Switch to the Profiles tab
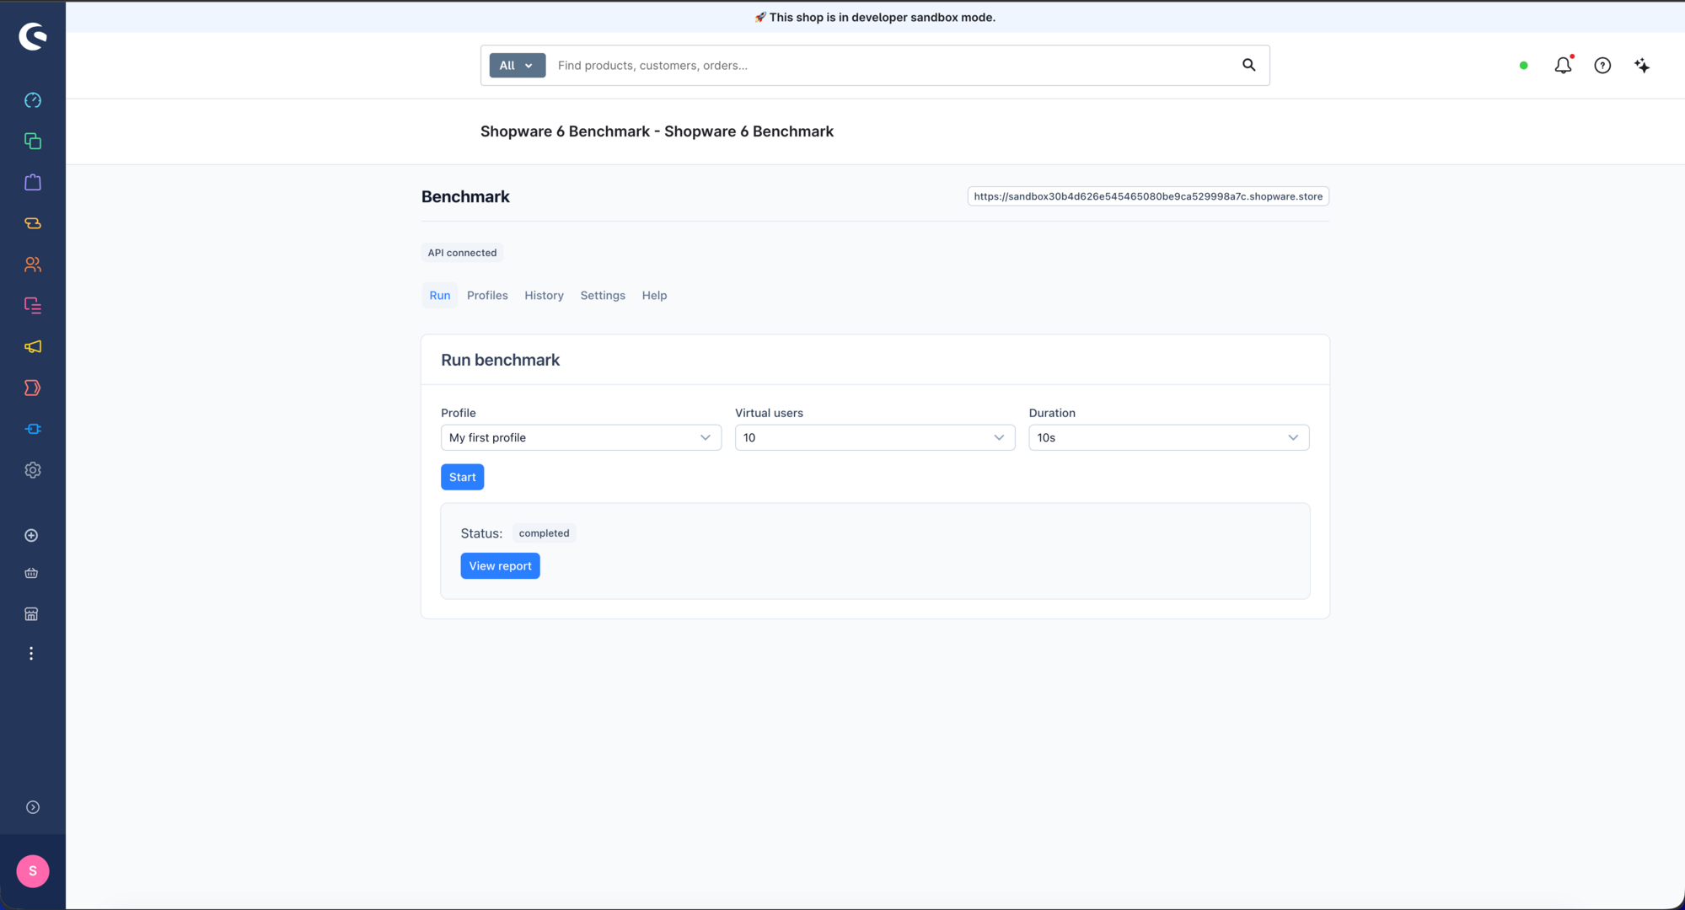 click(x=487, y=296)
